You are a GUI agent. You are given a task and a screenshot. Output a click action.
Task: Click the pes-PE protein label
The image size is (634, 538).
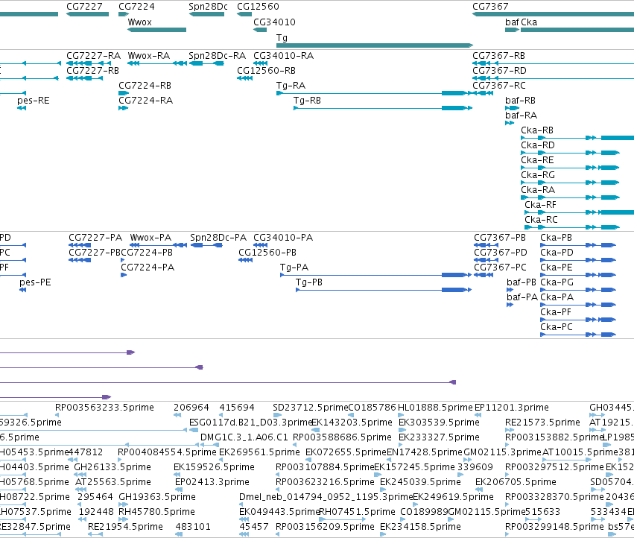35,282
